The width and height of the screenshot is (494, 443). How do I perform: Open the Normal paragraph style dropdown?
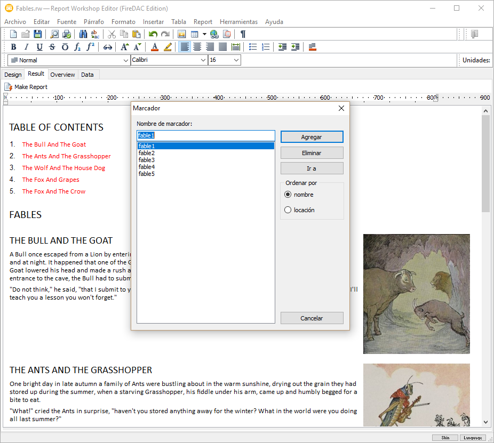pyautogui.click(x=126, y=60)
